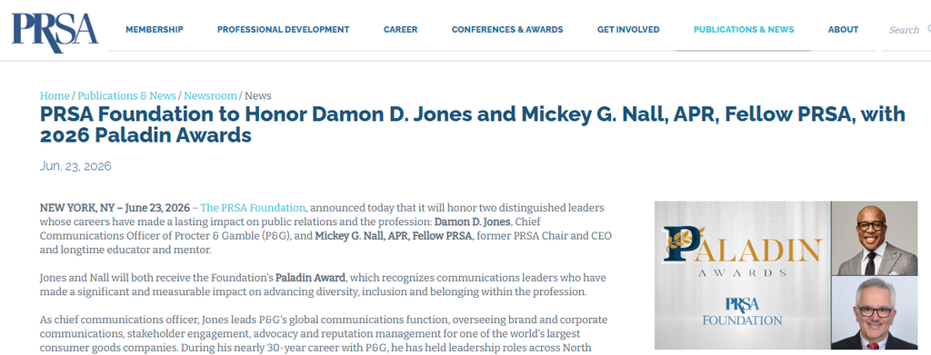Screen dimensions: 931x355
Task: Open Publications & News menu
Action: (744, 30)
